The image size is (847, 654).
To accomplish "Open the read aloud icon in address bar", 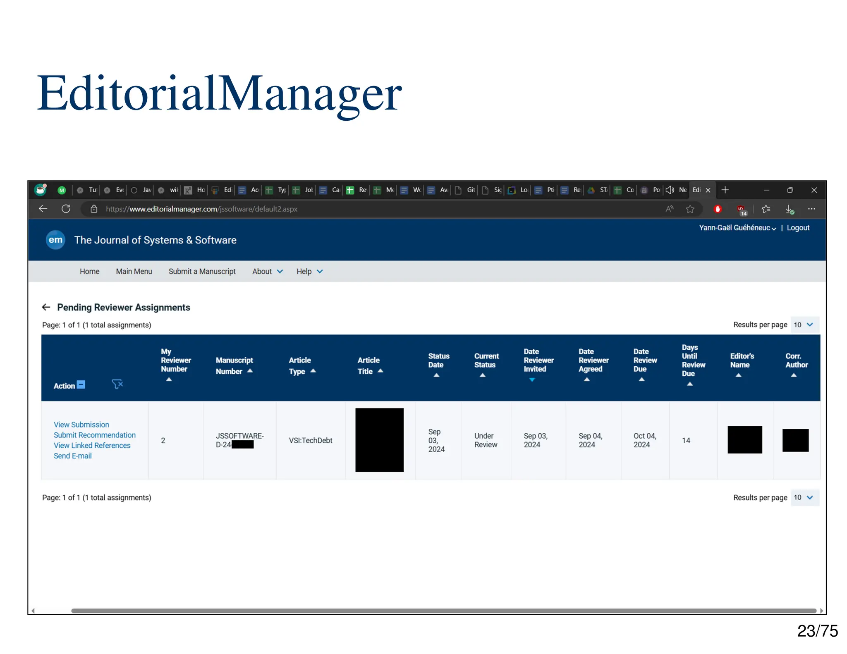I will pos(669,209).
